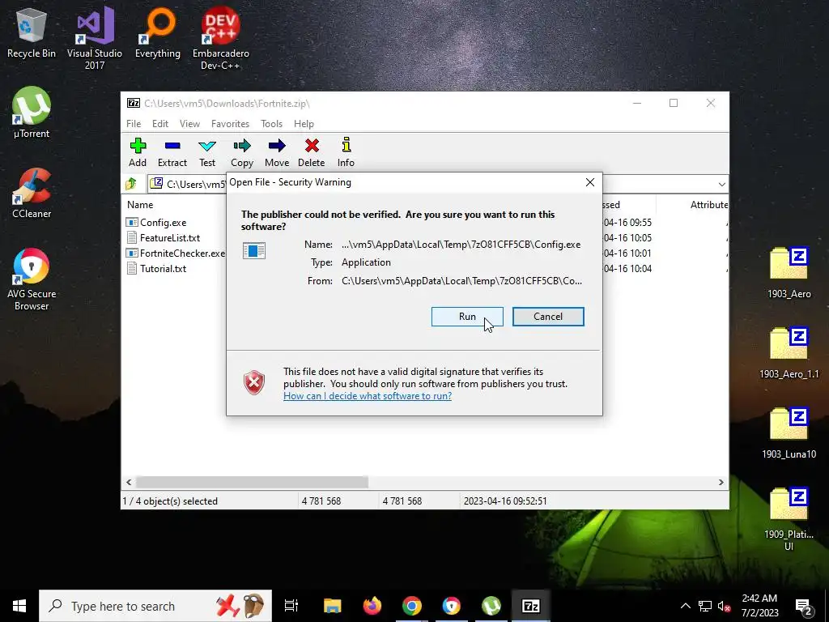Screen dimensions: 829x622
Task: Click the Run button in security warning
Action: click(x=467, y=317)
